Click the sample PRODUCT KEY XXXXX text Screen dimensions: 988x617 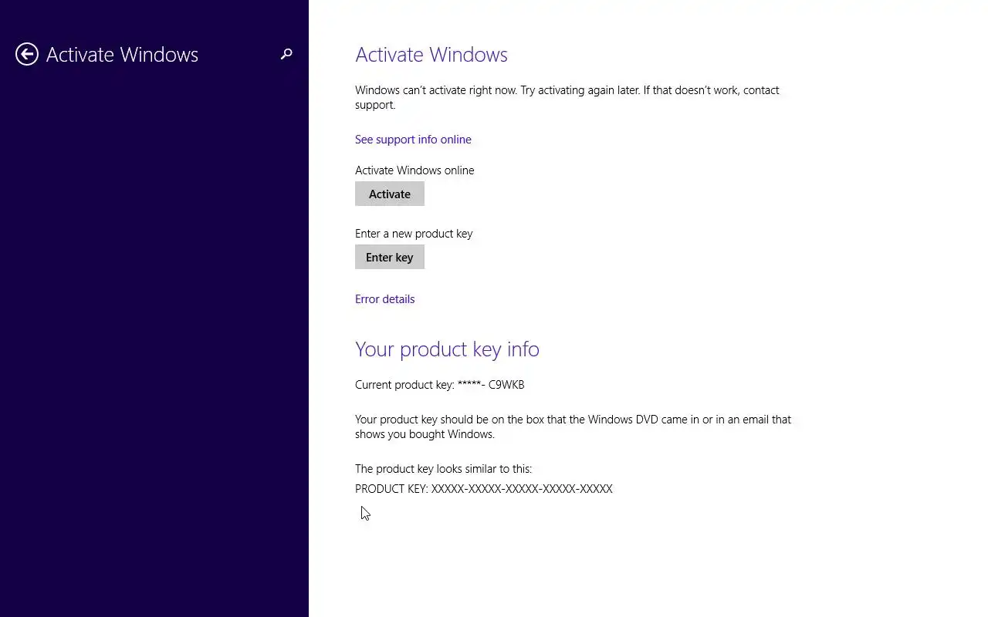(x=484, y=489)
